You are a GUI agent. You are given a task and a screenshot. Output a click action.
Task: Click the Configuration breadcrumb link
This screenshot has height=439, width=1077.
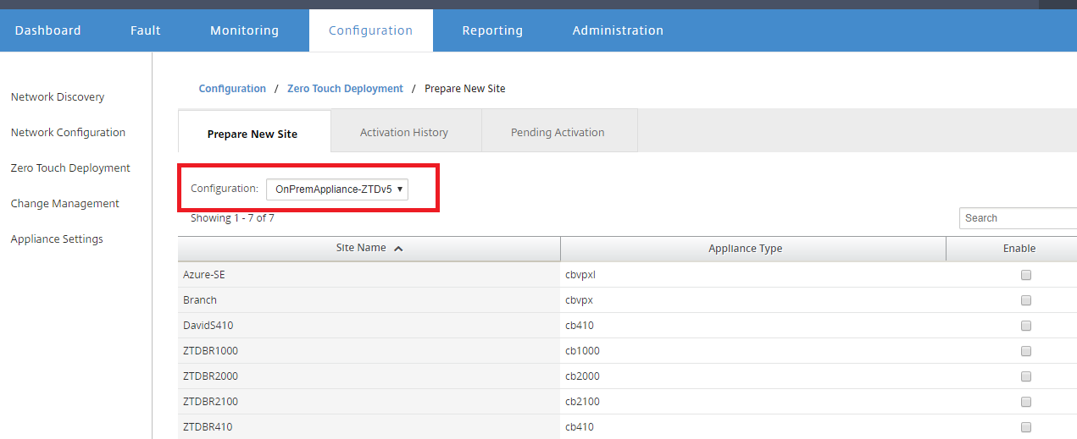(x=232, y=89)
